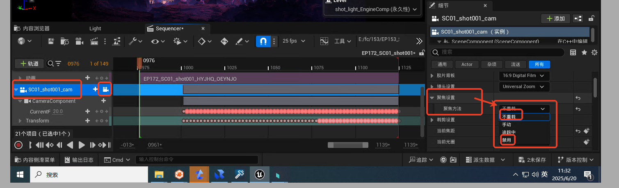Screen dimensions: 619x188
Task: Open the 16:9 Digital Film filmback dropdown
Action: click(x=524, y=76)
